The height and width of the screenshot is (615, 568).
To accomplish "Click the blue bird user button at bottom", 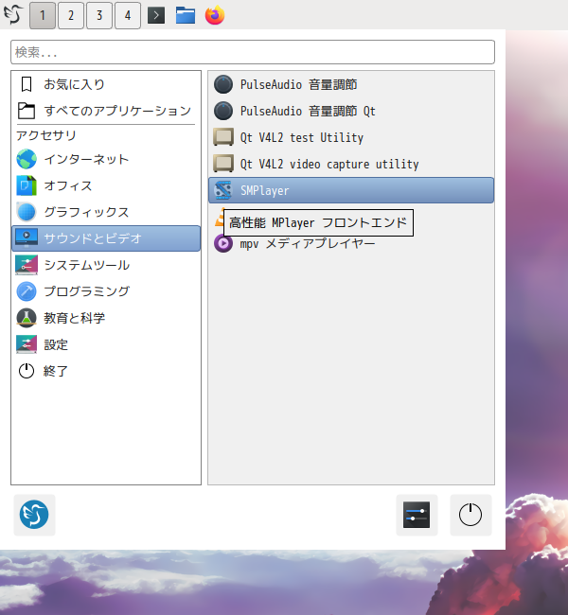I will tap(34, 515).
